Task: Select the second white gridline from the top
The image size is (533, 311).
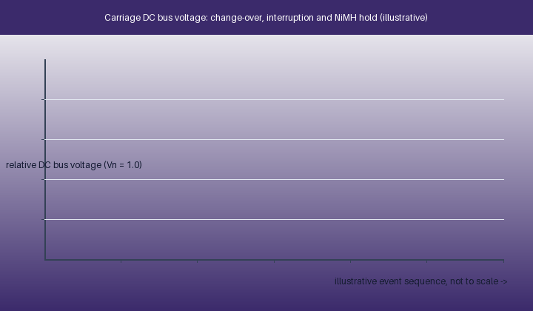Action: 275,139
